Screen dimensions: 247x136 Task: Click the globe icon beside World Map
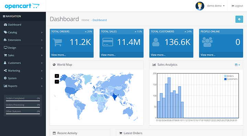point(54,65)
